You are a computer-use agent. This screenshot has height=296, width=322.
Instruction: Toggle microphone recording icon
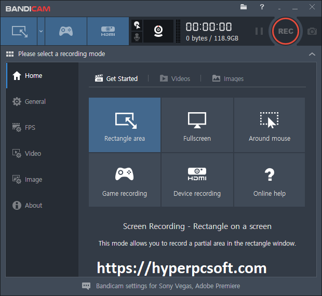point(137,37)
